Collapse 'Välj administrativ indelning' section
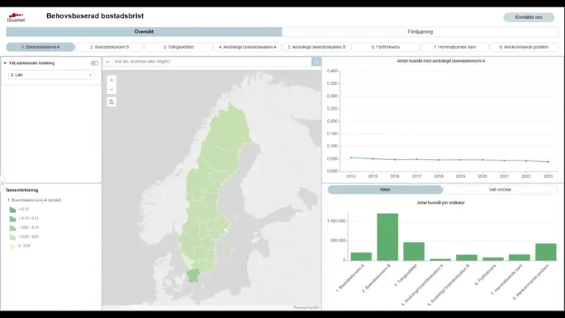 pyautogui.click(x=6, y=63)
